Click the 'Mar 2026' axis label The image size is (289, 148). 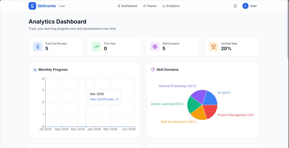pyautogui.click(x=110, y=129)
